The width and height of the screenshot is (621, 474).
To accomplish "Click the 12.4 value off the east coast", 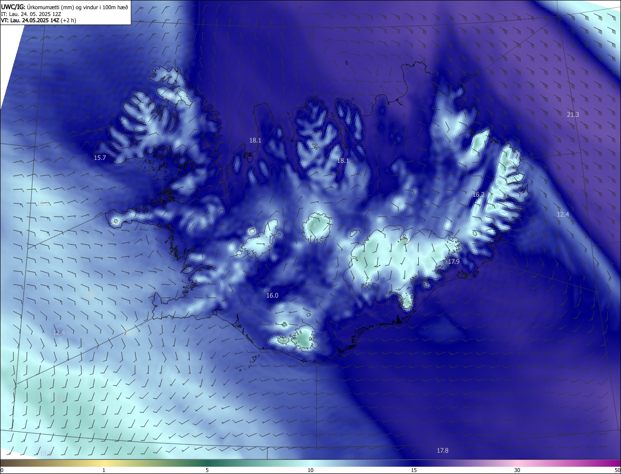I will 563,214.
